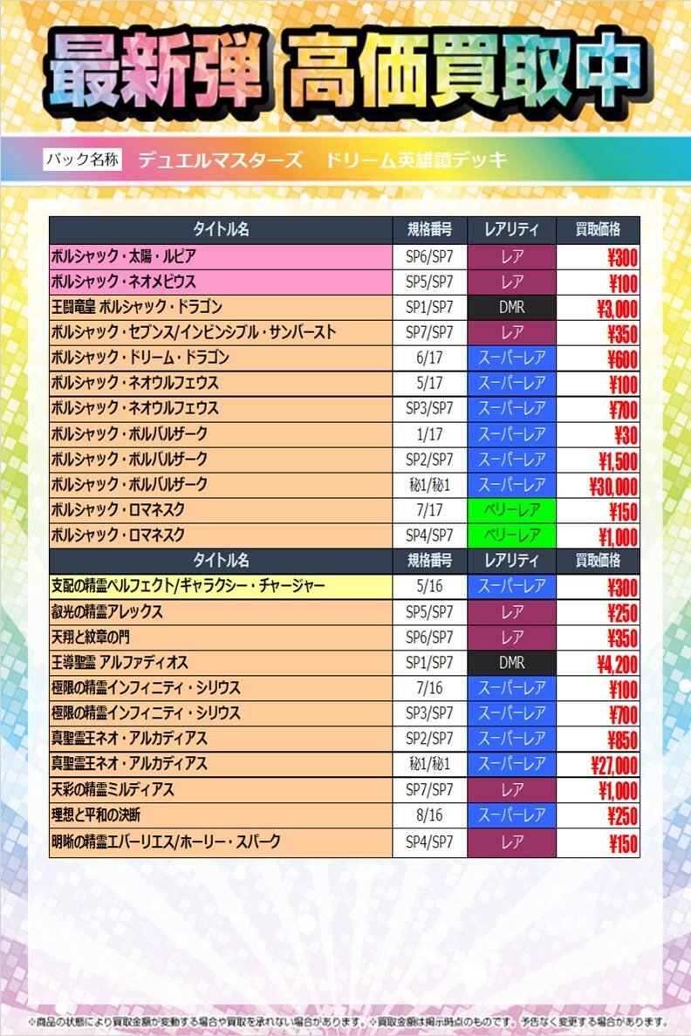Click 極限の精霊インフィニティ・シリウス name in 7/16 row
The width and height of the screenshot is (691, 1036).
click(x=146, y=688)
